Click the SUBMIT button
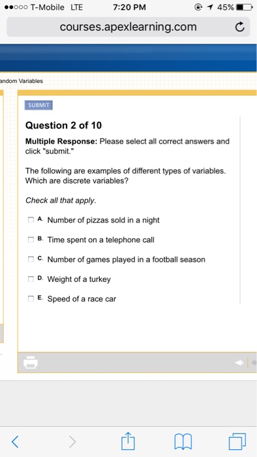Screen dimensions: 257x457 coord(38,105)
